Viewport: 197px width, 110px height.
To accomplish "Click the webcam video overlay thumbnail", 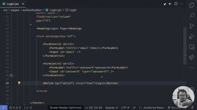I will pyautogui.click(x=183, y=97).
